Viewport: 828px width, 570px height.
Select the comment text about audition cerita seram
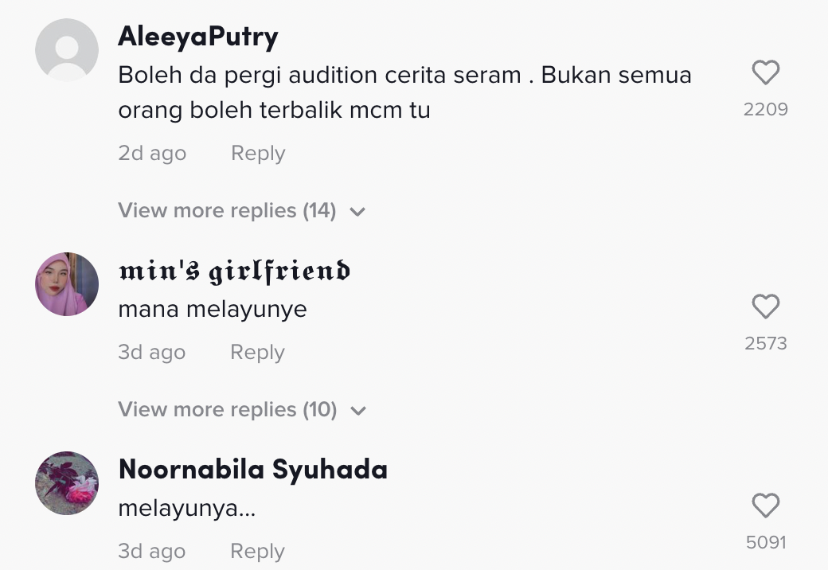coord(404,92)
